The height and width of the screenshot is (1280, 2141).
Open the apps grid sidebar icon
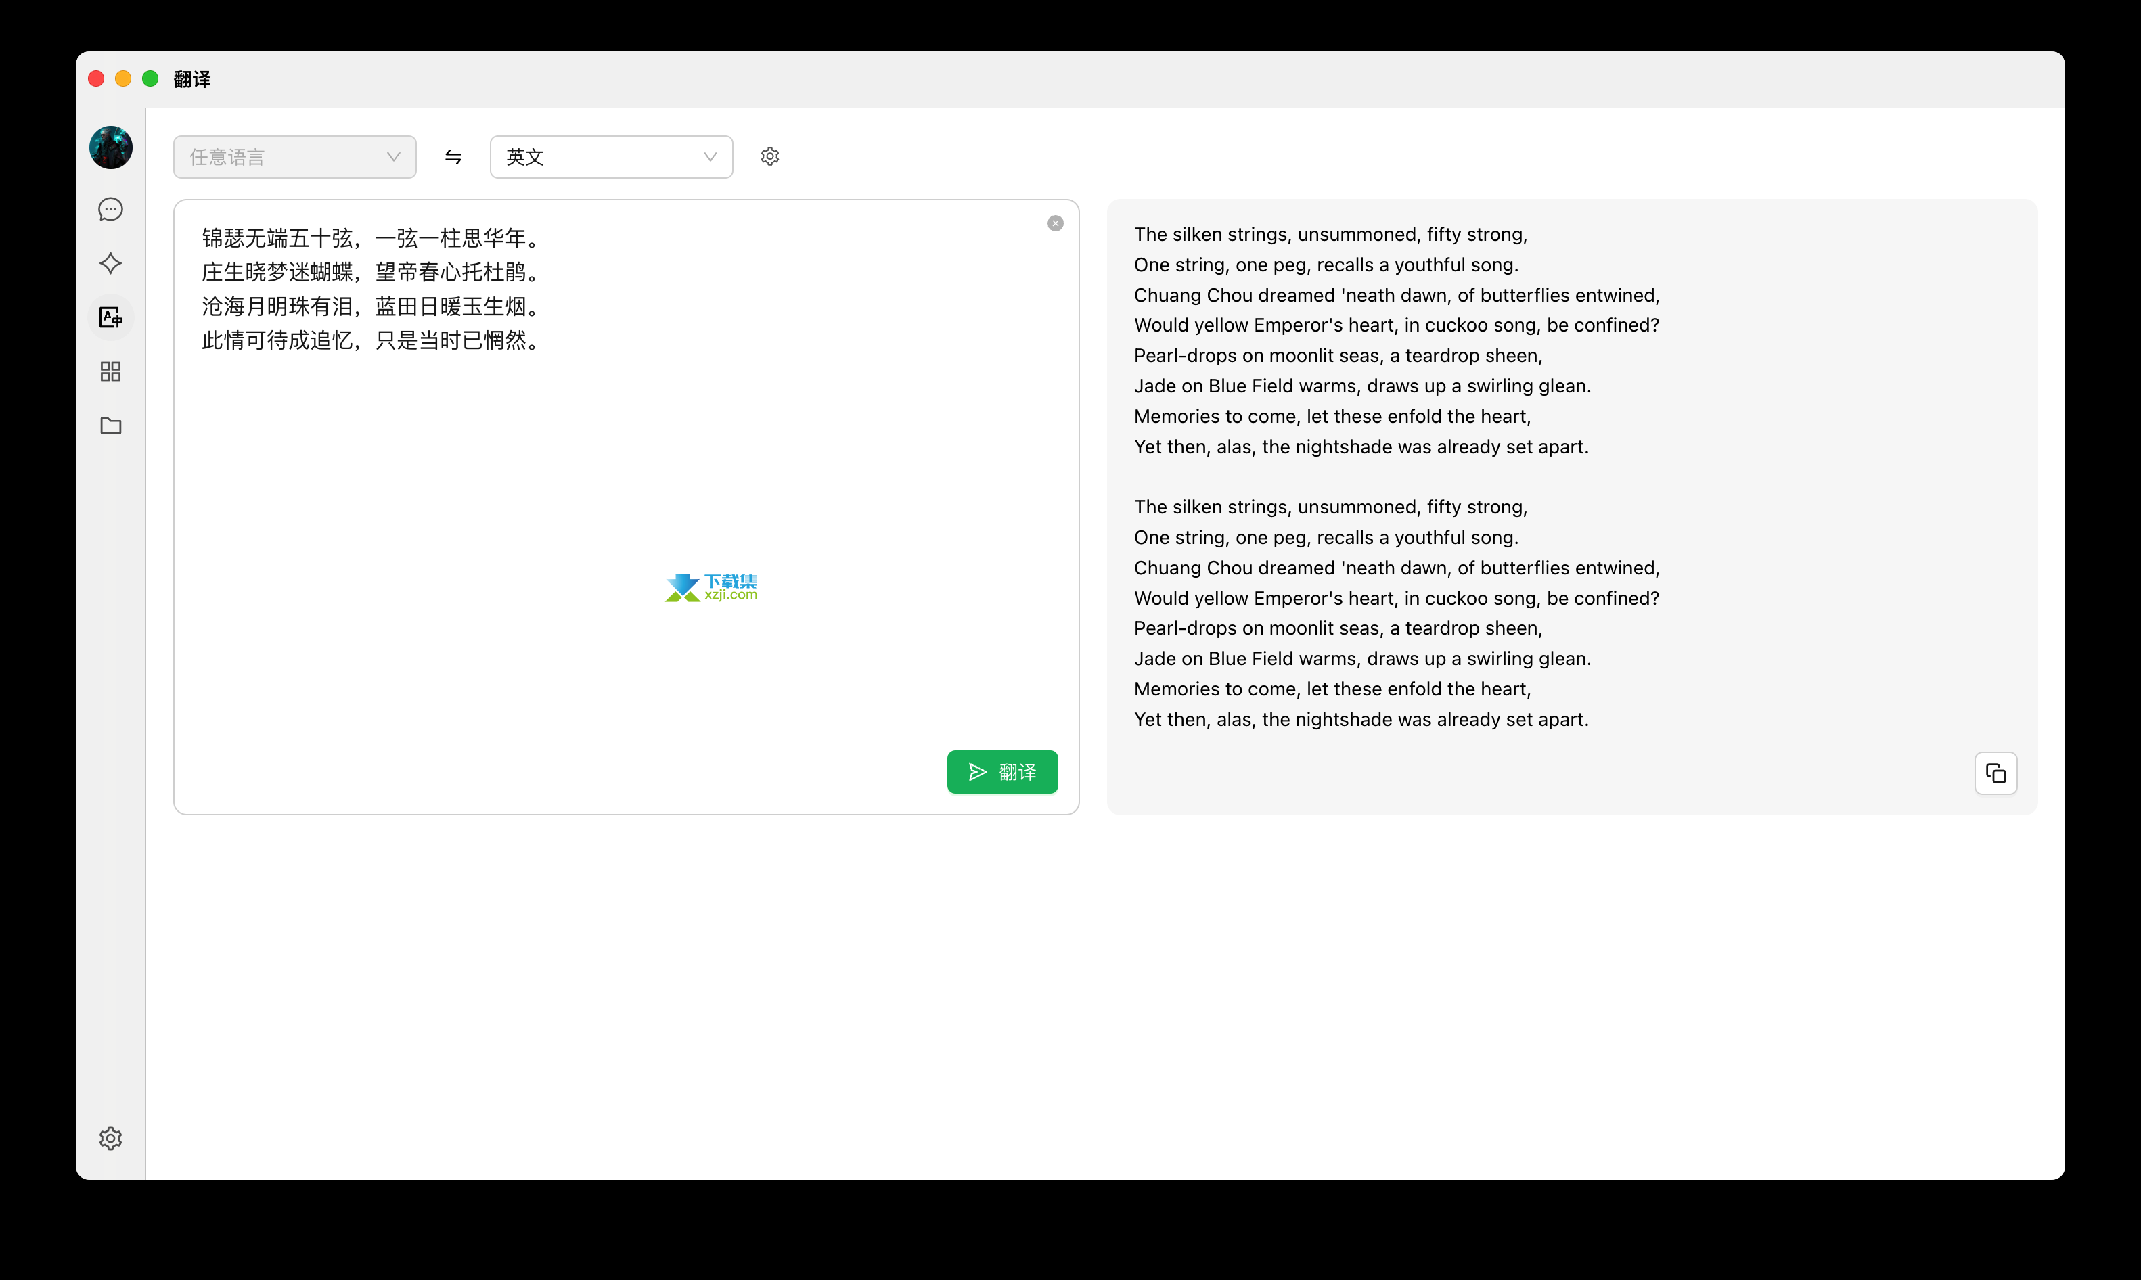click(x=110, y=371)
